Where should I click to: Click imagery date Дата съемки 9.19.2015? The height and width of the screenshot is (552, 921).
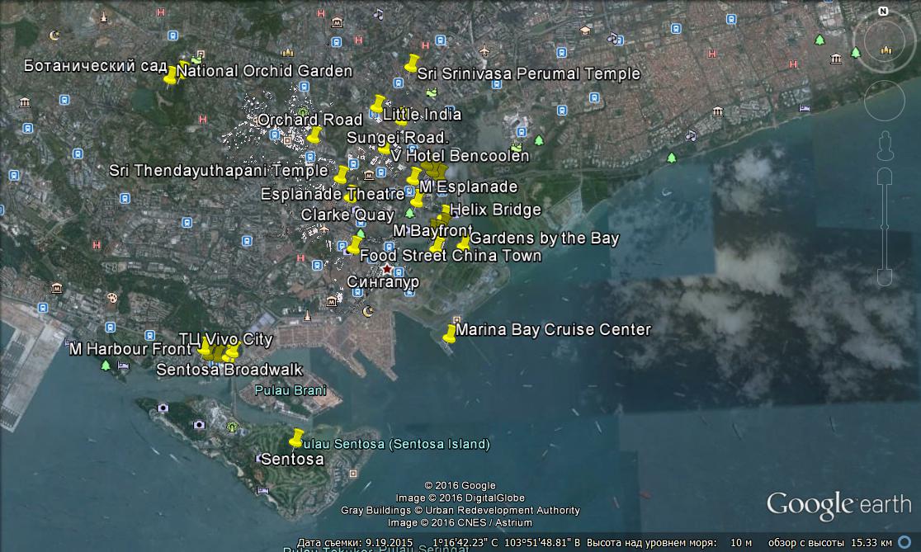(355, 543)
